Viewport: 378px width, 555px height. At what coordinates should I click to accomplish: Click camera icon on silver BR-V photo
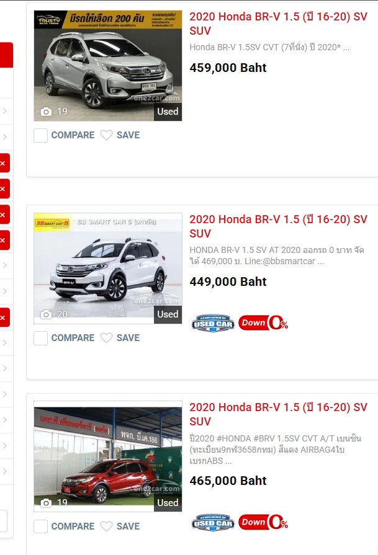46,112
